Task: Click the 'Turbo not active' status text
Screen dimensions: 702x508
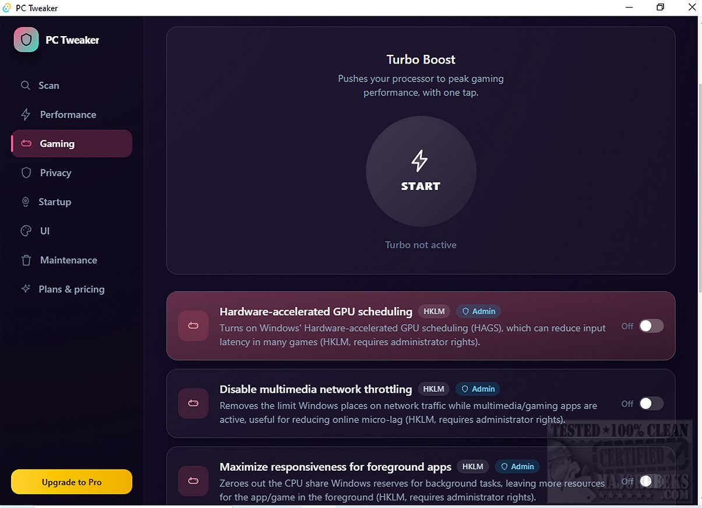Action: [421, 245]
